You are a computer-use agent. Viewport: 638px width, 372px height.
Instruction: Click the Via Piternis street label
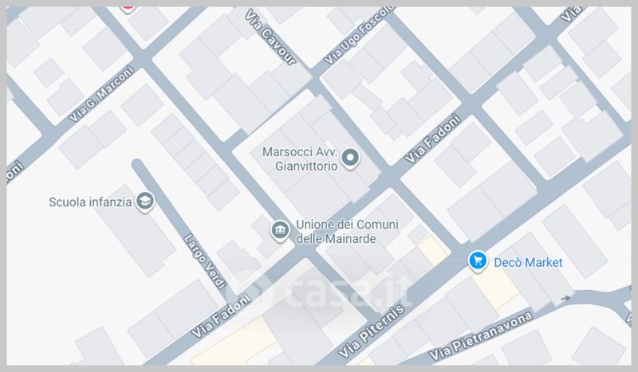[x=371, y=331]
